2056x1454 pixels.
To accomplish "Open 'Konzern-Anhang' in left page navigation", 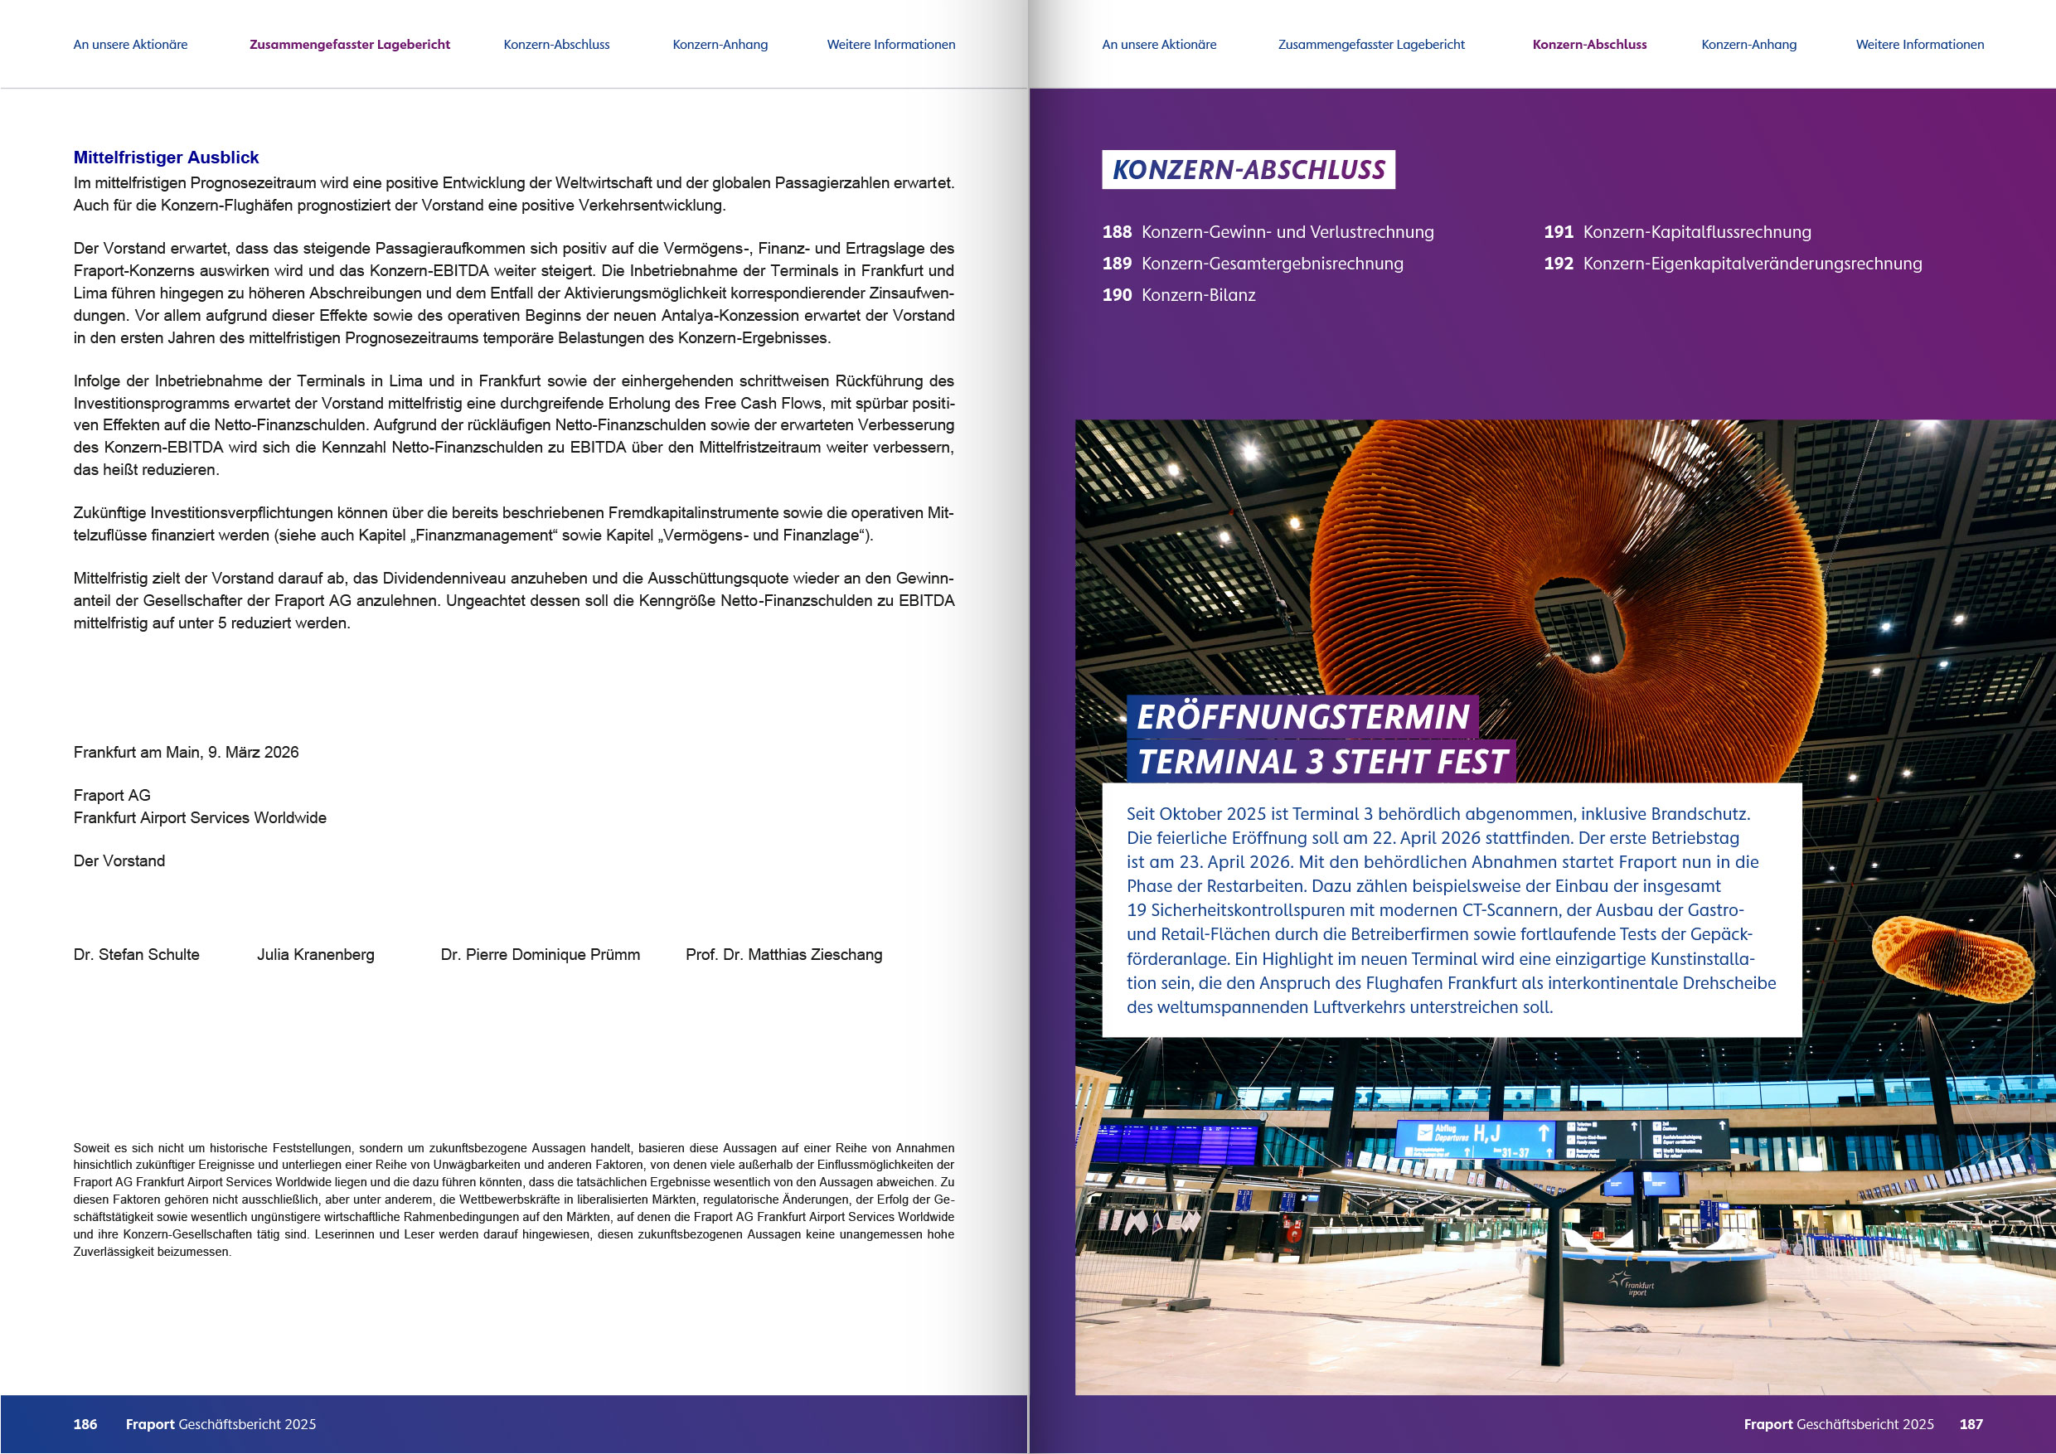I will click(720, 45).
